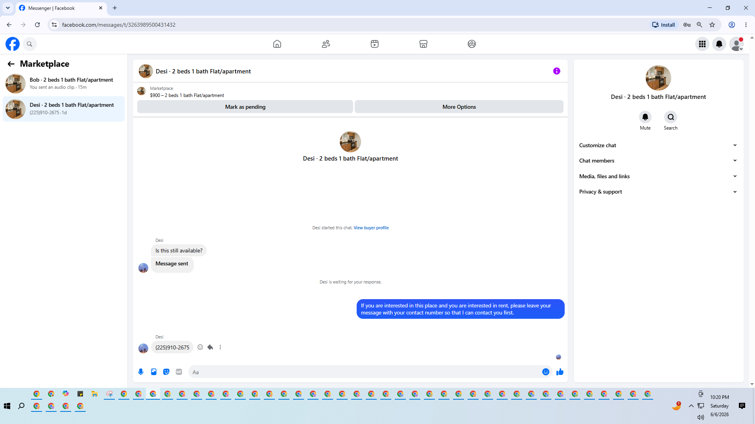Click the back arrow beside Marketplace
Image resolution: width=755 pixels, height=424 pixels.
[11, 64]
